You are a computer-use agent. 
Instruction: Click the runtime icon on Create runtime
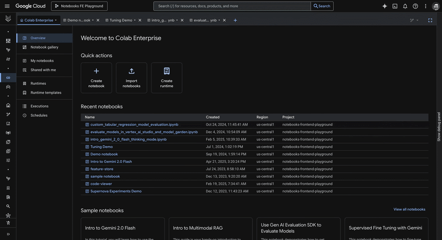point(167,71)
